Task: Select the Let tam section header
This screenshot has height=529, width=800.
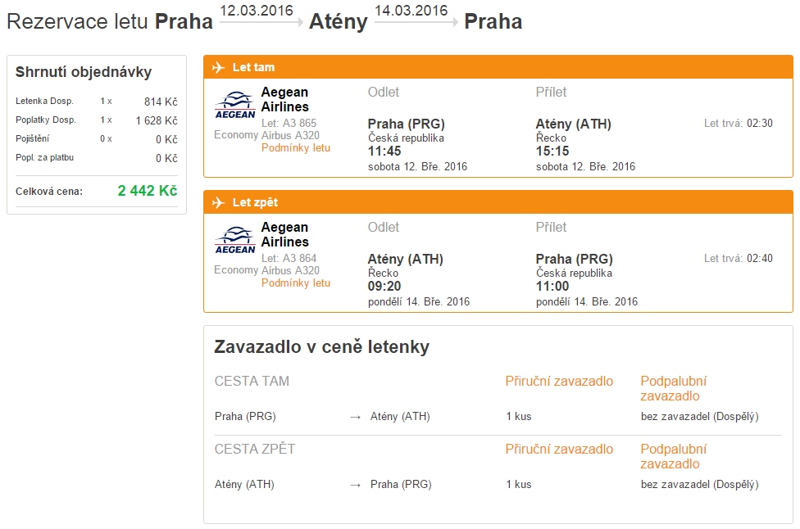Action: [x=498, y=67]
